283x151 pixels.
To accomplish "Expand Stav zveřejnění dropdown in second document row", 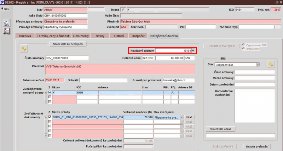I will click(181, 122).
